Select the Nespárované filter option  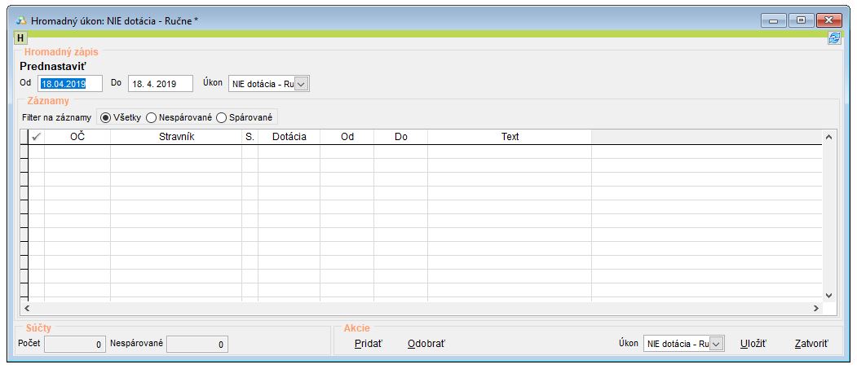[x=151, y=117]
